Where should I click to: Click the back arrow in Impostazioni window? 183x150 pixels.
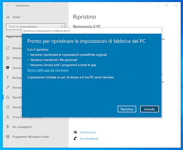pos(8,5)
